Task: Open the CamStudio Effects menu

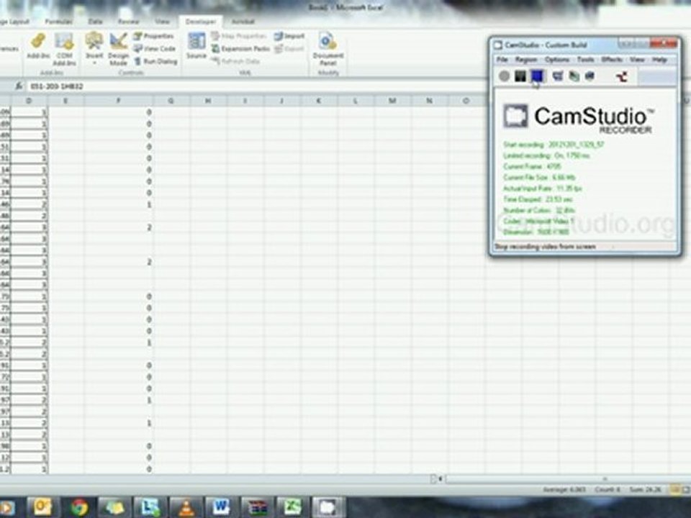Action: 612,60
